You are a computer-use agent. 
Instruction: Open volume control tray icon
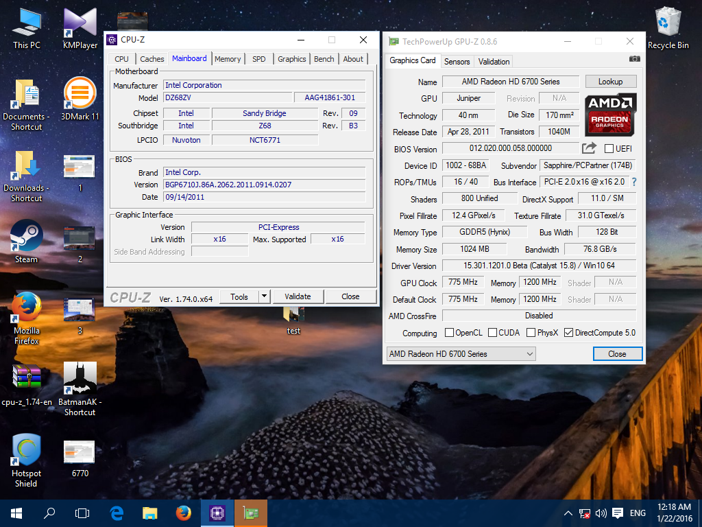[601, 513]
